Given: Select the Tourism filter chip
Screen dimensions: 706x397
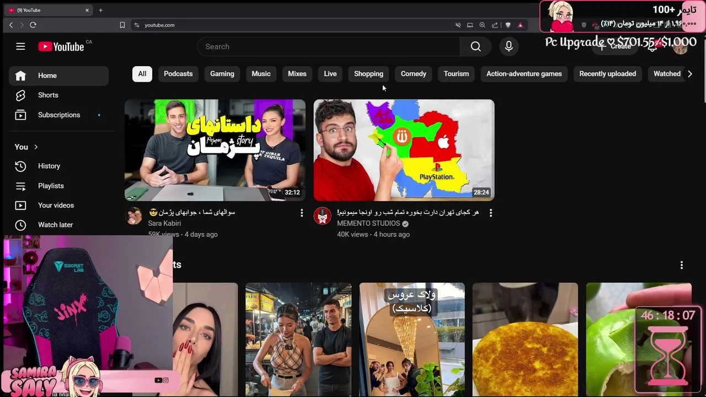Looking at the screenshot, I should (x=456, y=74).
